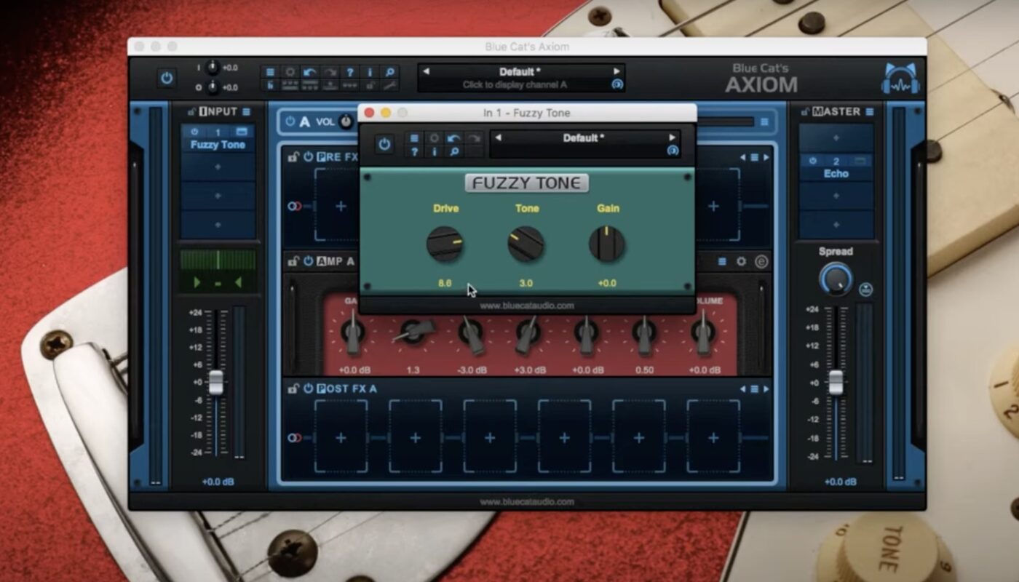Click the small icon beside Spread knob

coord(865,289)
